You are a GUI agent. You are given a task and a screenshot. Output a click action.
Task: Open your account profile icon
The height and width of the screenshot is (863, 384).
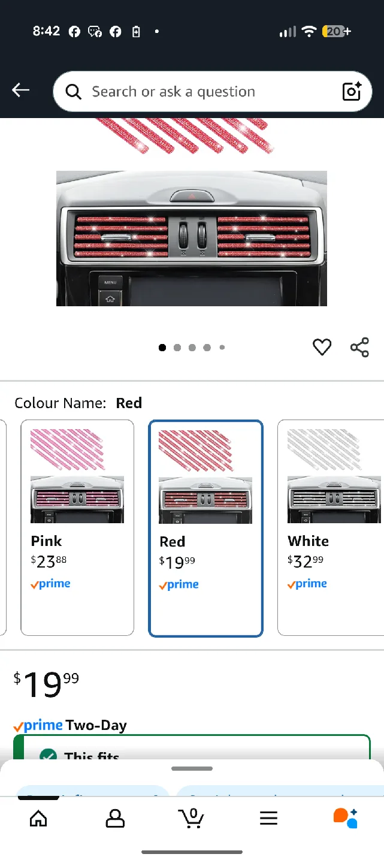[115, 817]
